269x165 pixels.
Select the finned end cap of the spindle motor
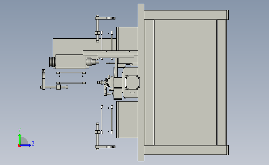pos(52,62)
